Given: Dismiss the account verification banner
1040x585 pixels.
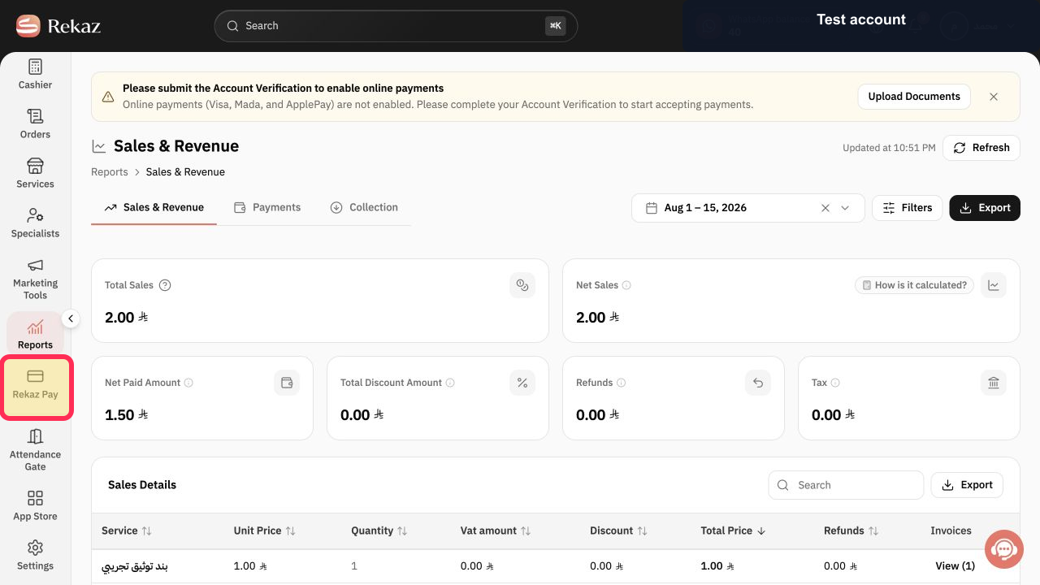Looking at the screenshot, I should [994, 97].
